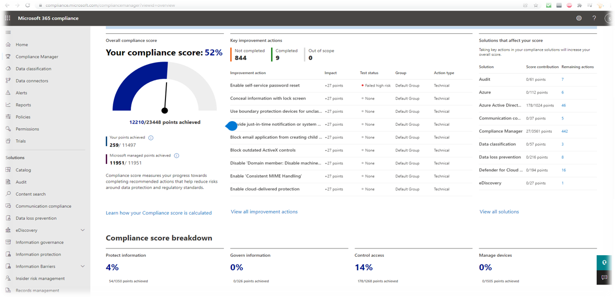Open Policies from the left navigation
Image resolution: width=615 pixels, height=298 pixels.
[23, 117]
